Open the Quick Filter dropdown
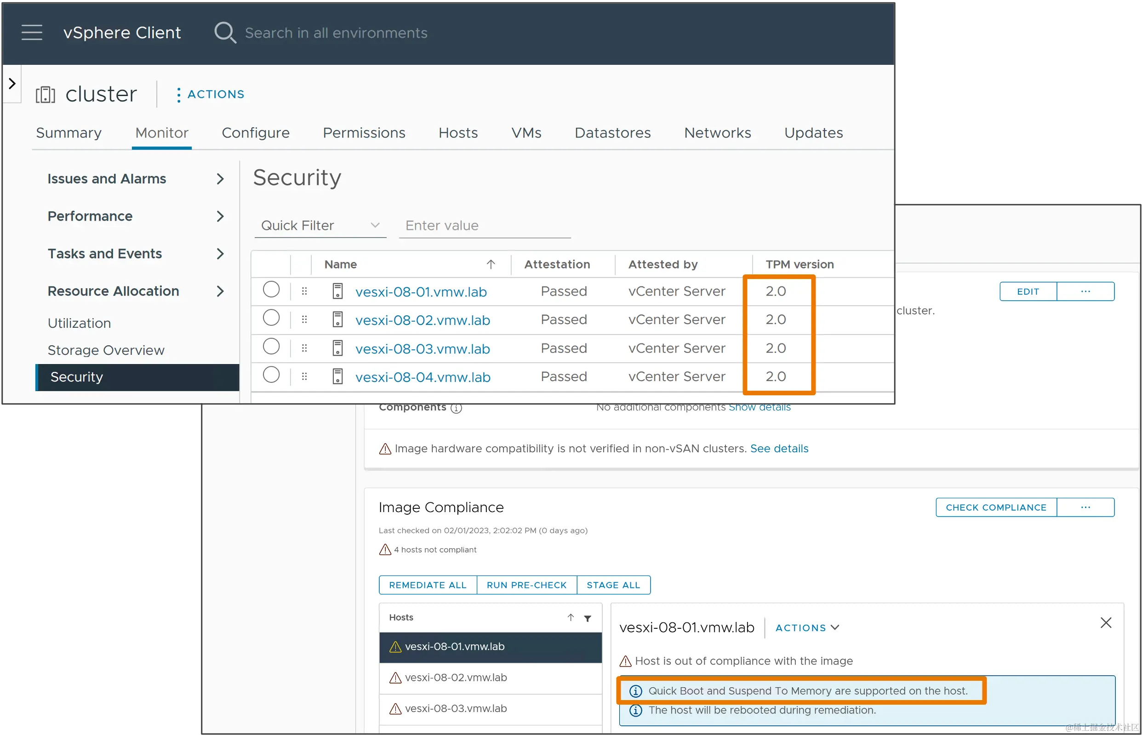Viewport: 1142px width, 735px height. pos(320,225)
